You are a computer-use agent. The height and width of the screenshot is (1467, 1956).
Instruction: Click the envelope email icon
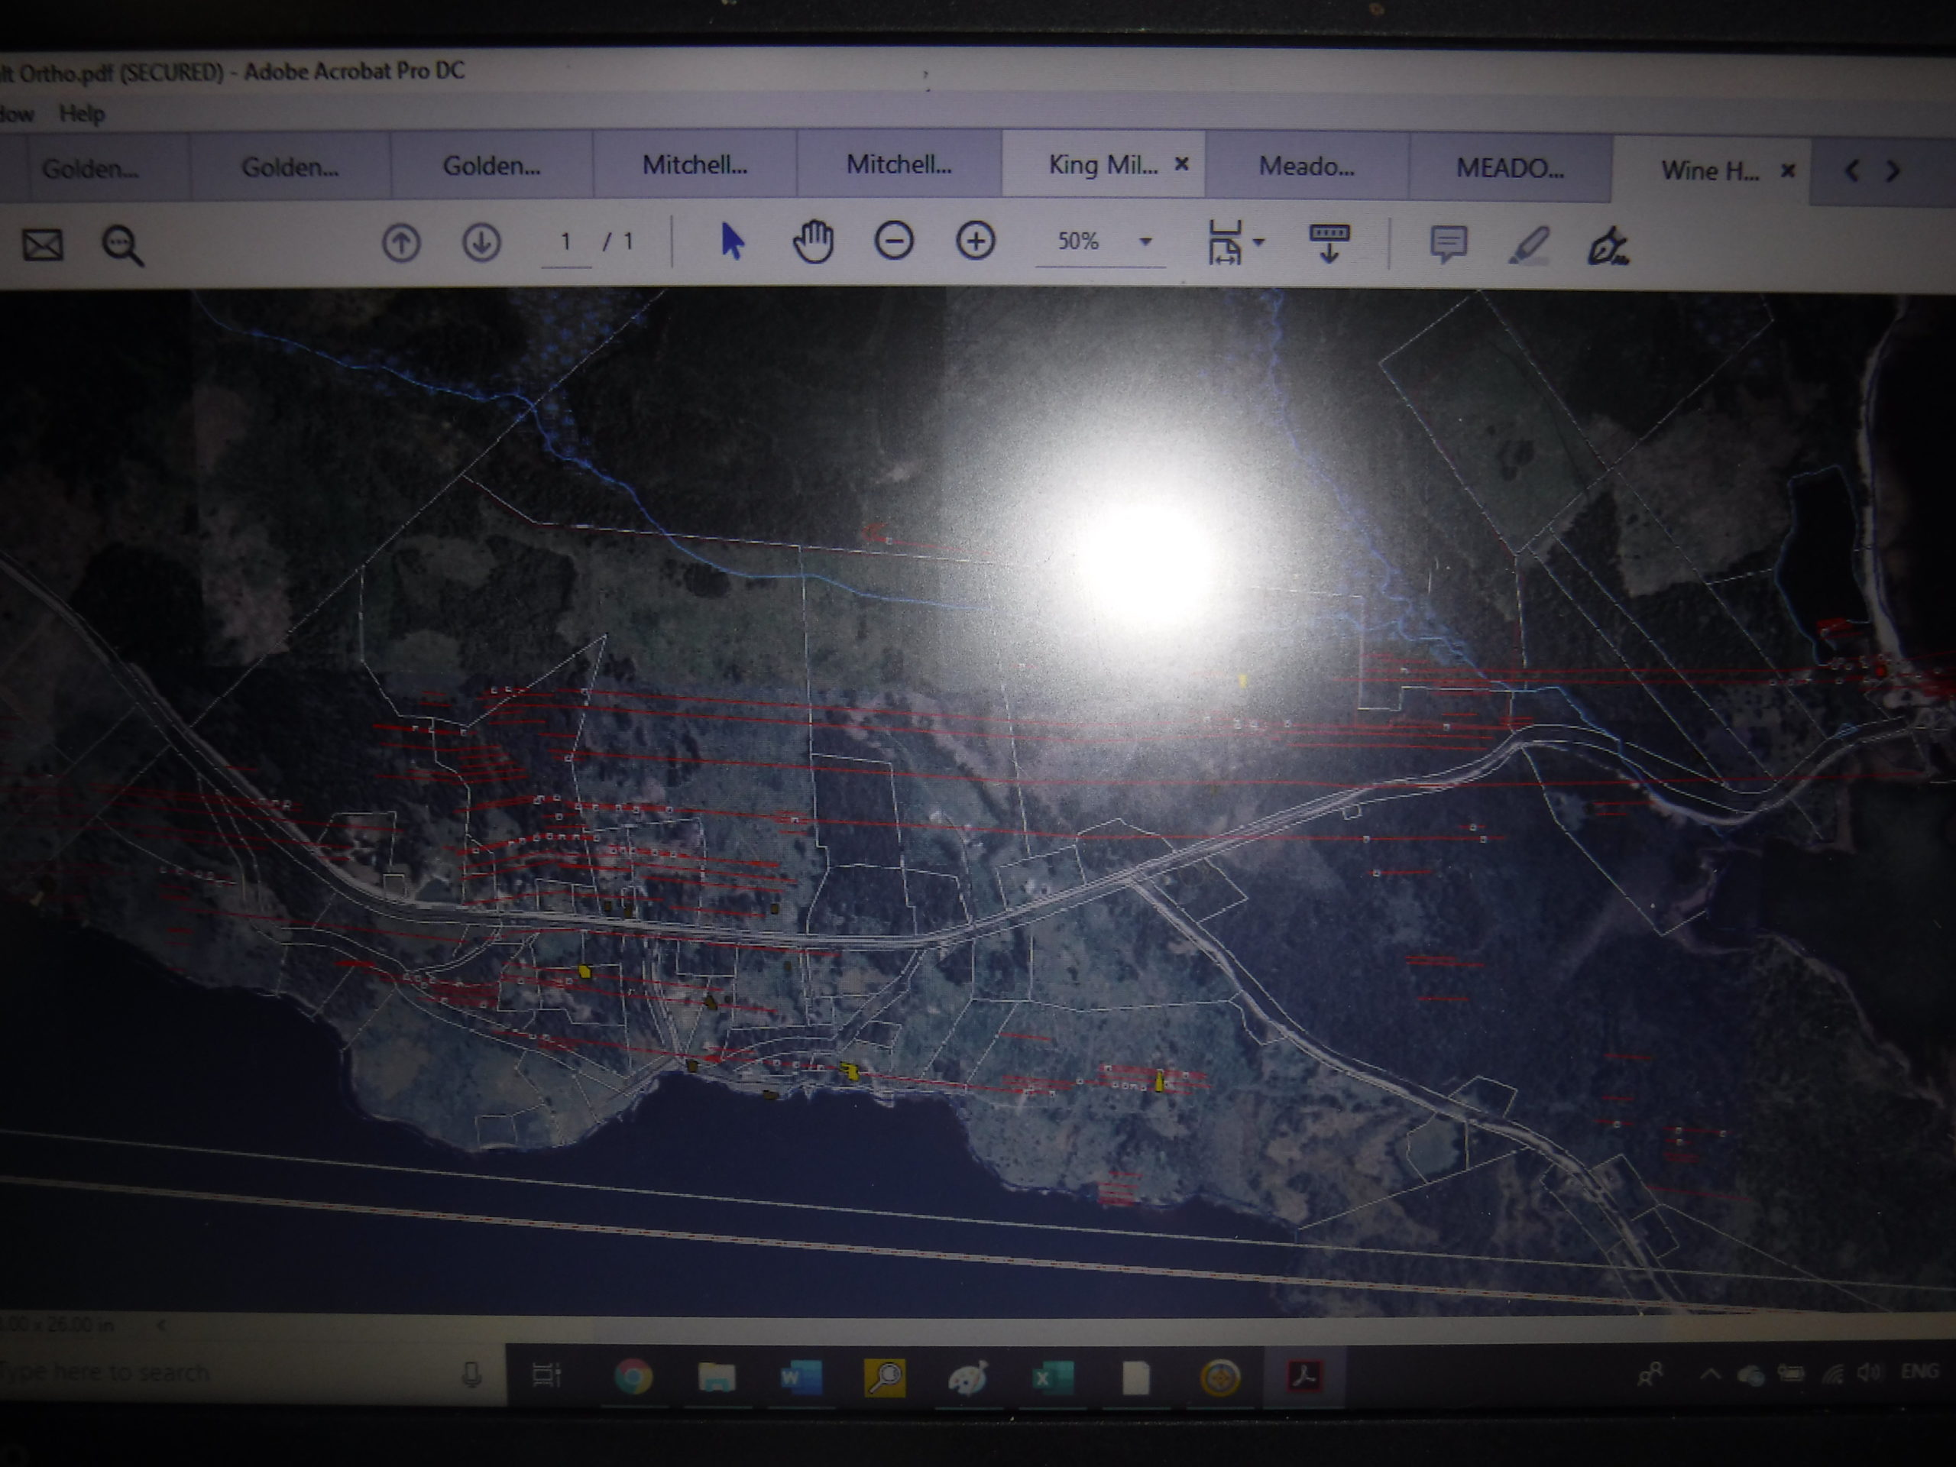(x=43, y=245)
